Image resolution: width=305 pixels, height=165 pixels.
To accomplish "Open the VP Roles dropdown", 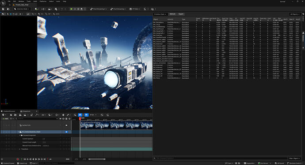I will (x=135, y=9).
